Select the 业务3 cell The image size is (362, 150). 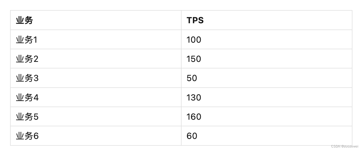click(x=27, y=78)
